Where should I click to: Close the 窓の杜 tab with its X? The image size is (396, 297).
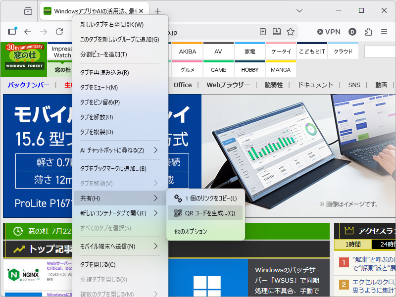click(141, 11)
